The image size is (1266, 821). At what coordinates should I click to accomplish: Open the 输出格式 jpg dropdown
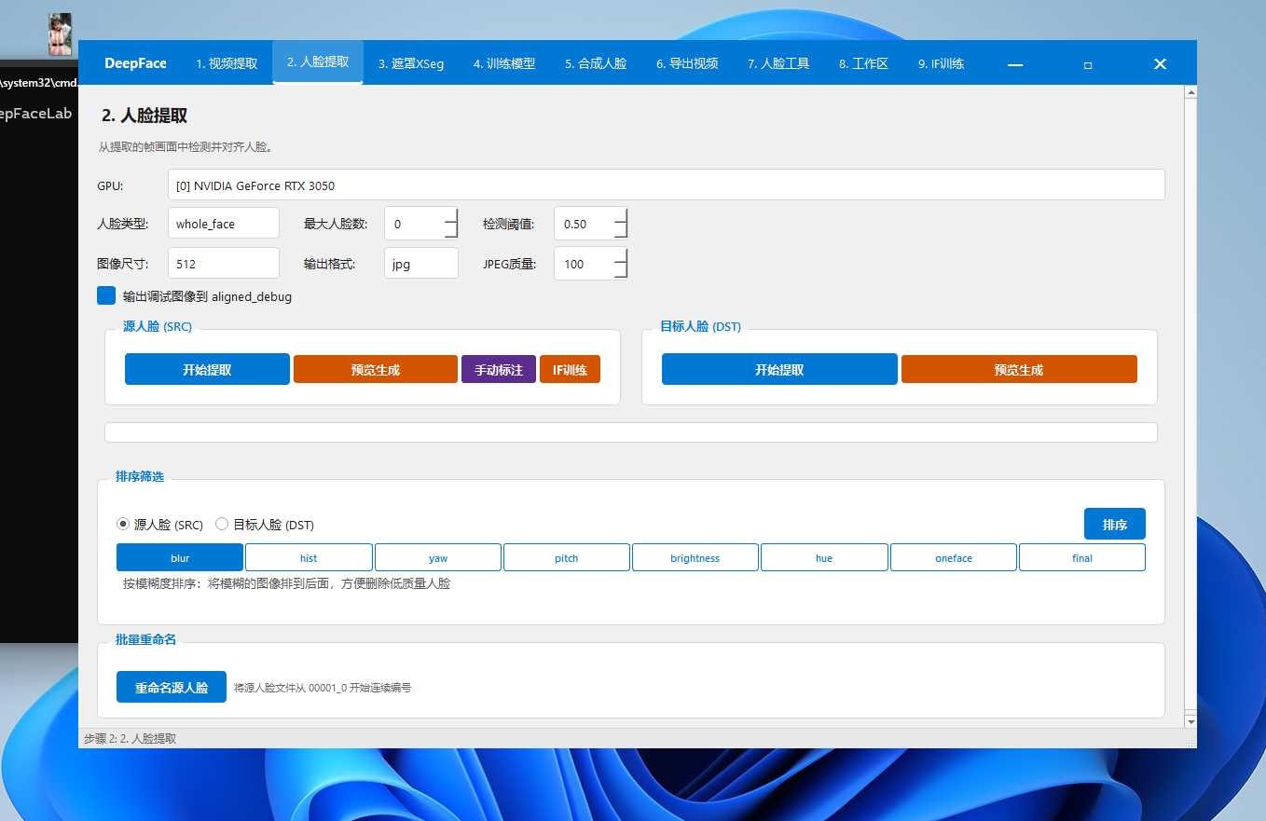pos(421,263)
